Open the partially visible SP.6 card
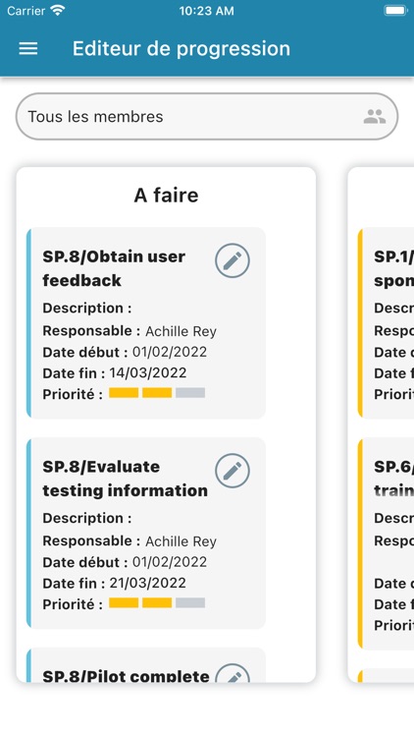 (x=386, y=544)
